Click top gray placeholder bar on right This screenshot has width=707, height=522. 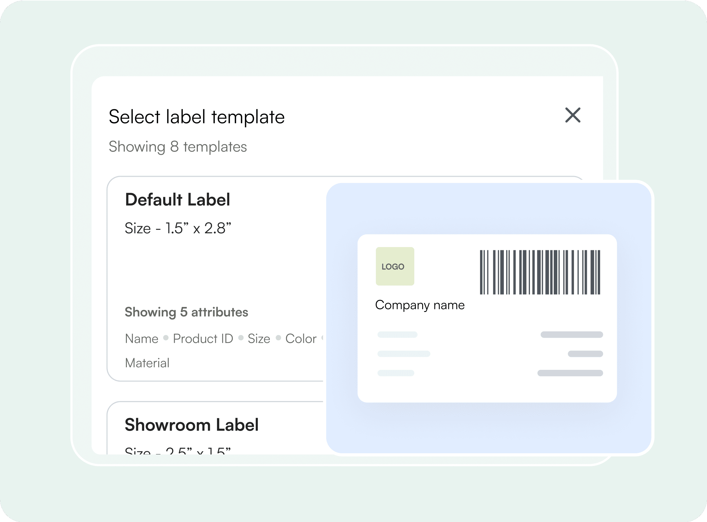pyautogui.click(x=572, y=335)
